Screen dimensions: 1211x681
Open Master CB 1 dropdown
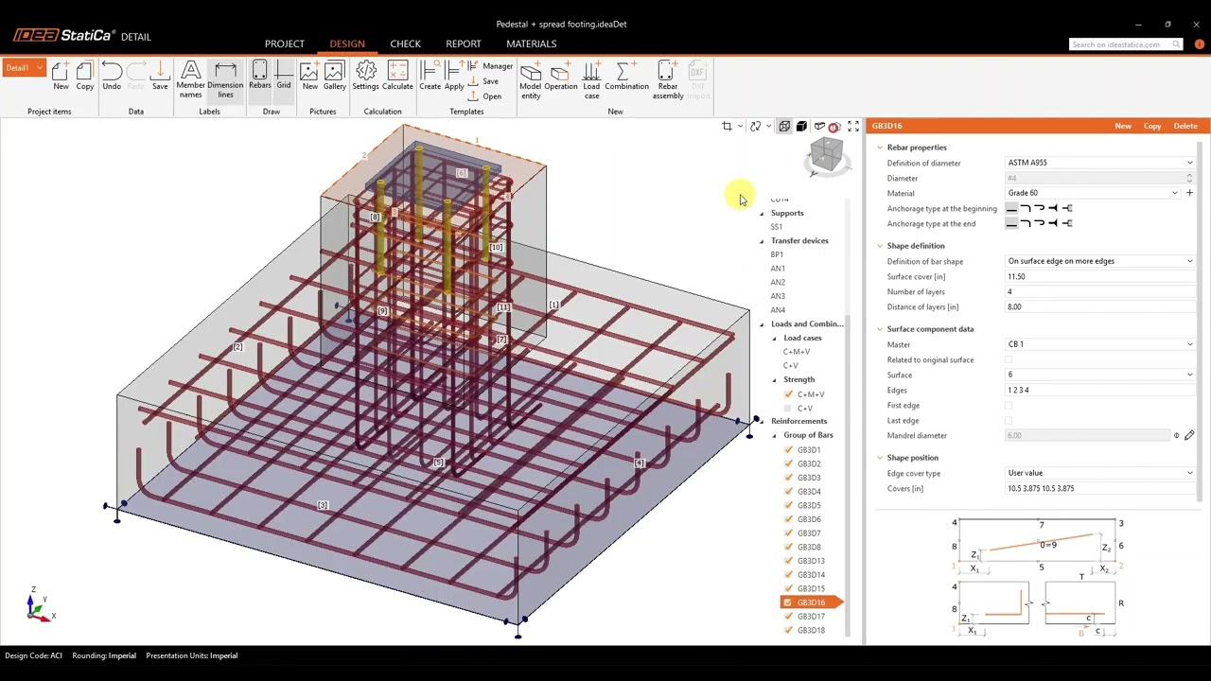pyautogui.click(x=1100, y=344)
